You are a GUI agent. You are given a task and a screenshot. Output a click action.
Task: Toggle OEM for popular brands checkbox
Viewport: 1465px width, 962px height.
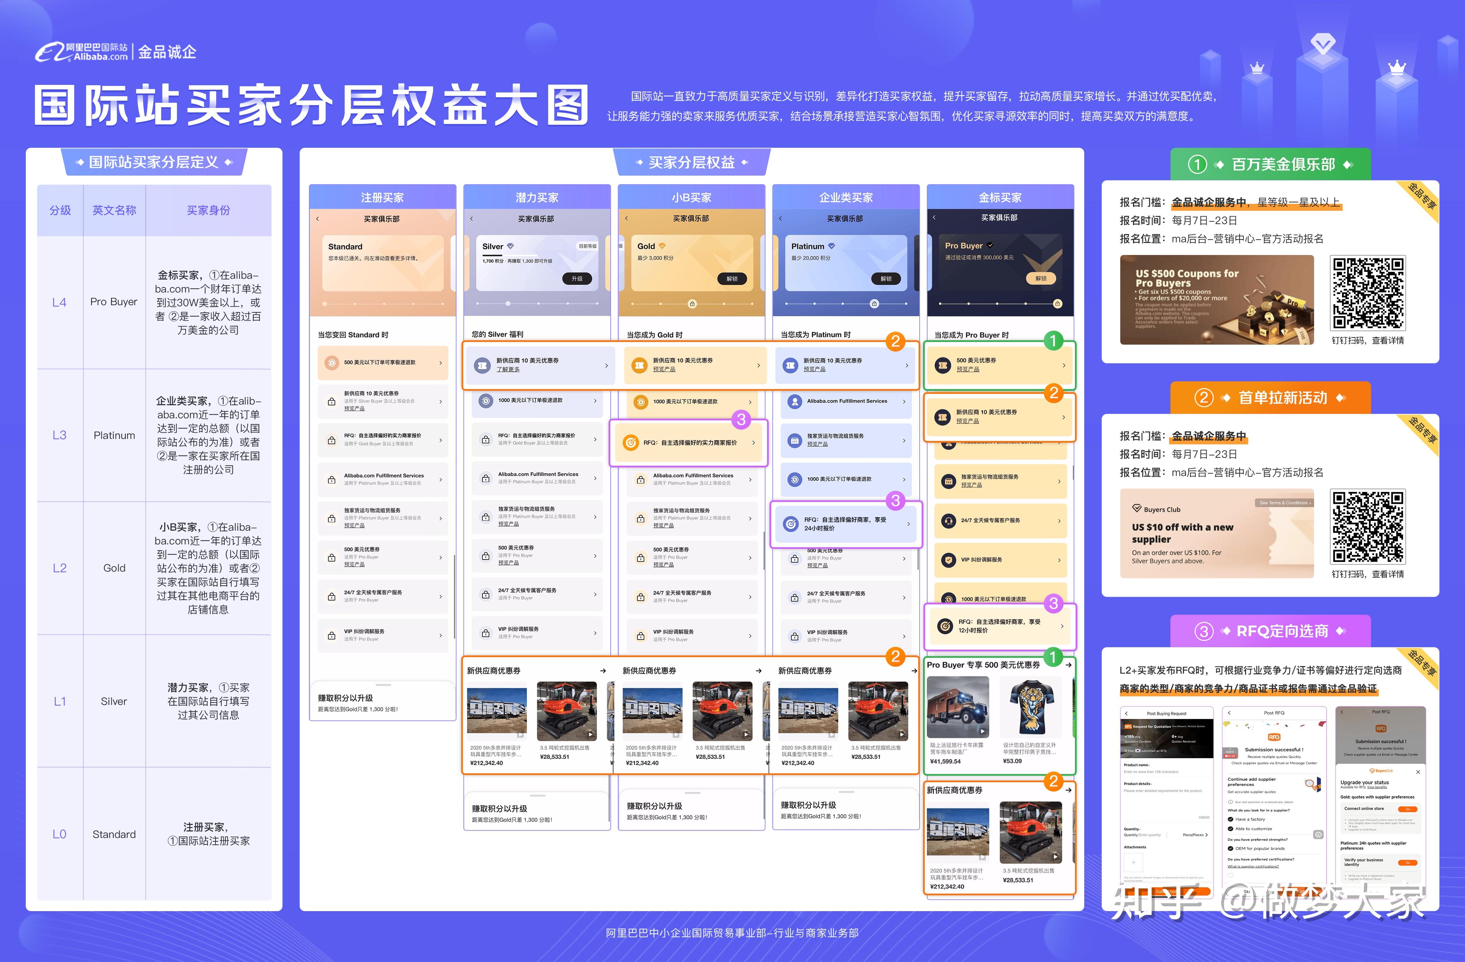click(1231, 849)
